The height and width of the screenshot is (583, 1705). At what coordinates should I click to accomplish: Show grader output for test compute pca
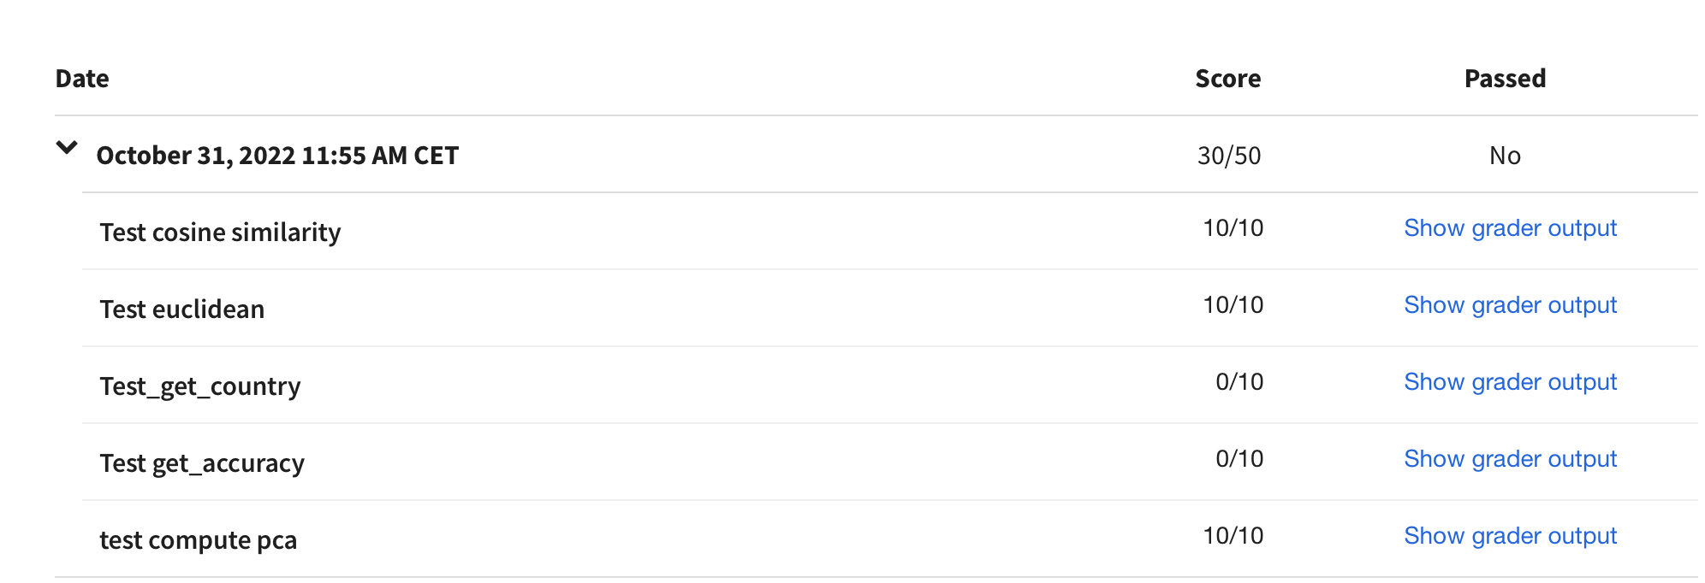tap(1510, 536)
